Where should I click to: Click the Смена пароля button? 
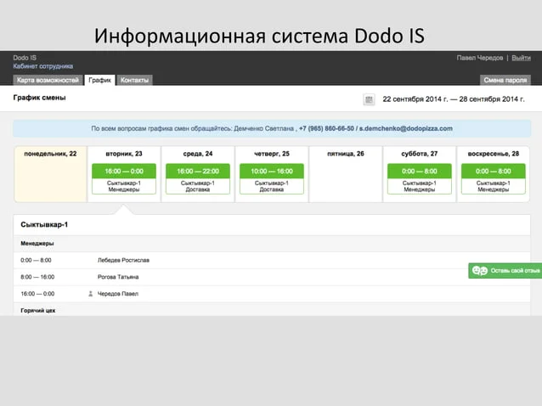505,80
